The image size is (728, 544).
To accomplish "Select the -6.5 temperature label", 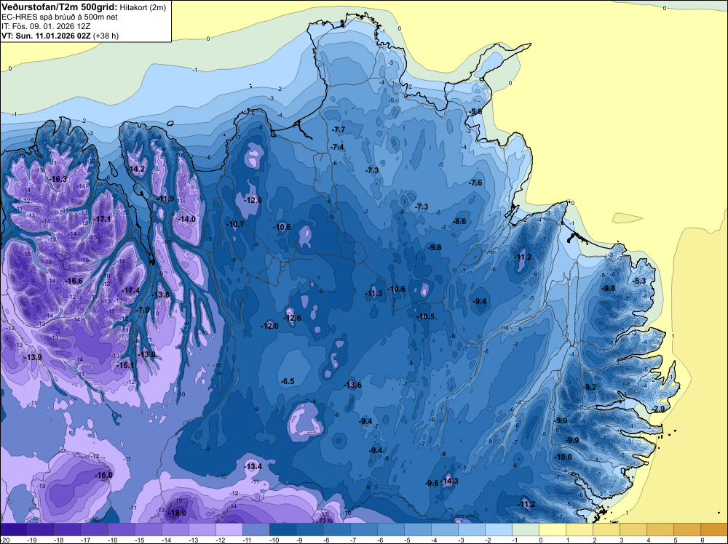I will click(288, 381).
